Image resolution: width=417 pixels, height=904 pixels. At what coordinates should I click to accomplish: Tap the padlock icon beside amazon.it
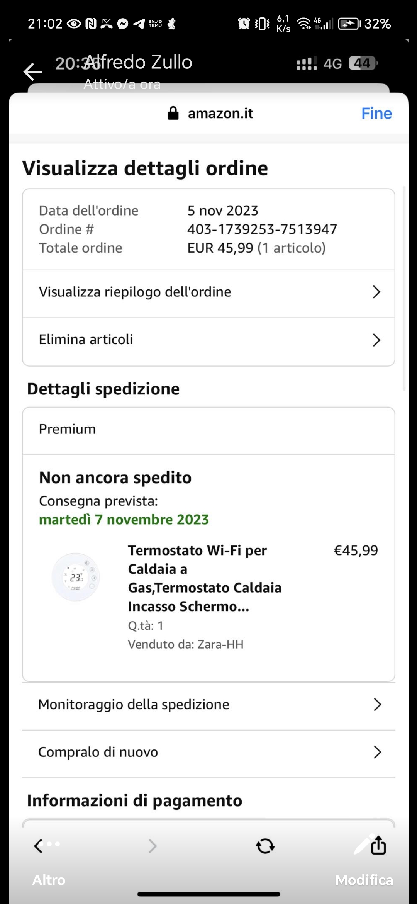click(x=173, y=113)
